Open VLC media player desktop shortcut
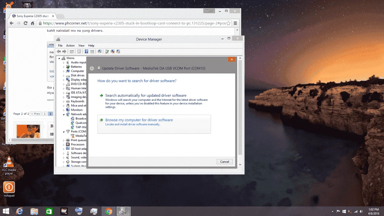 9,166
